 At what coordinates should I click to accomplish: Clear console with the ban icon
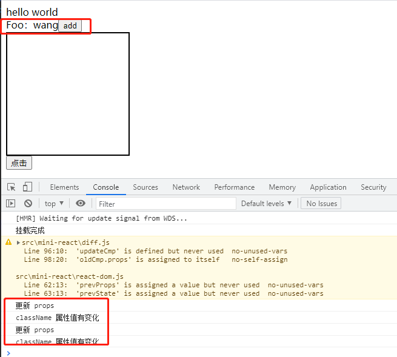point(28,203)
